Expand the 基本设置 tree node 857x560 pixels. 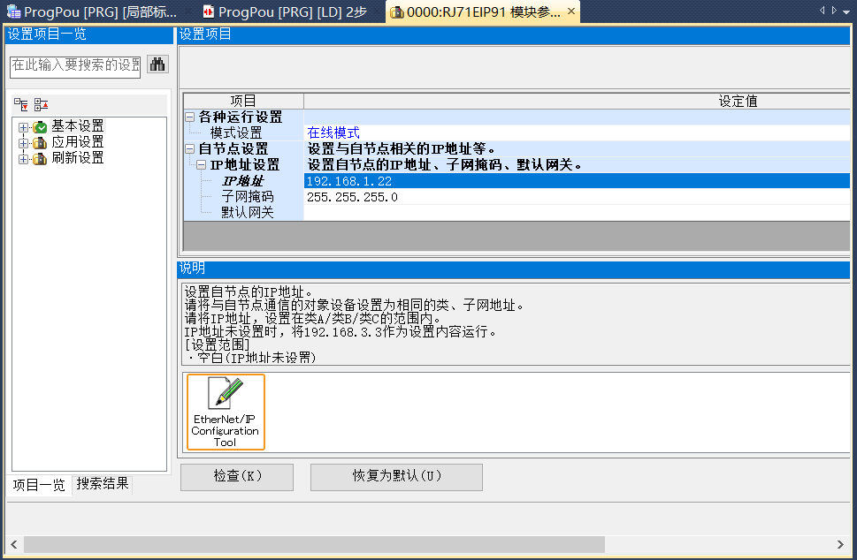(23, 126)
